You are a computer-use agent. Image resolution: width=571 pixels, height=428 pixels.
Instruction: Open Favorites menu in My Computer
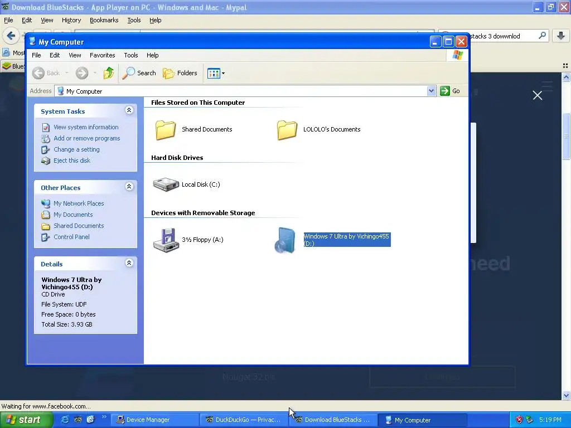(x=103, y=55)
